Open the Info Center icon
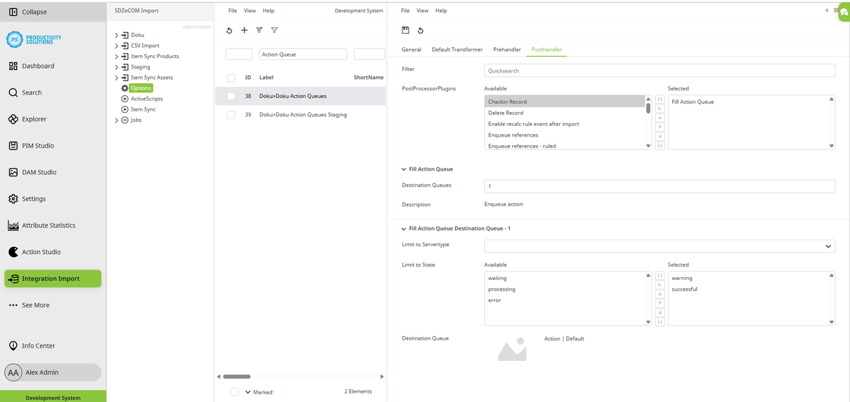 tap(13, 346)
